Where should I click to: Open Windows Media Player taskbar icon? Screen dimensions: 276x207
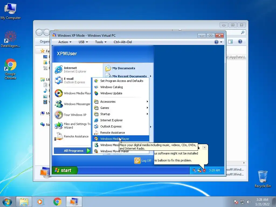[x=40, y=202]
